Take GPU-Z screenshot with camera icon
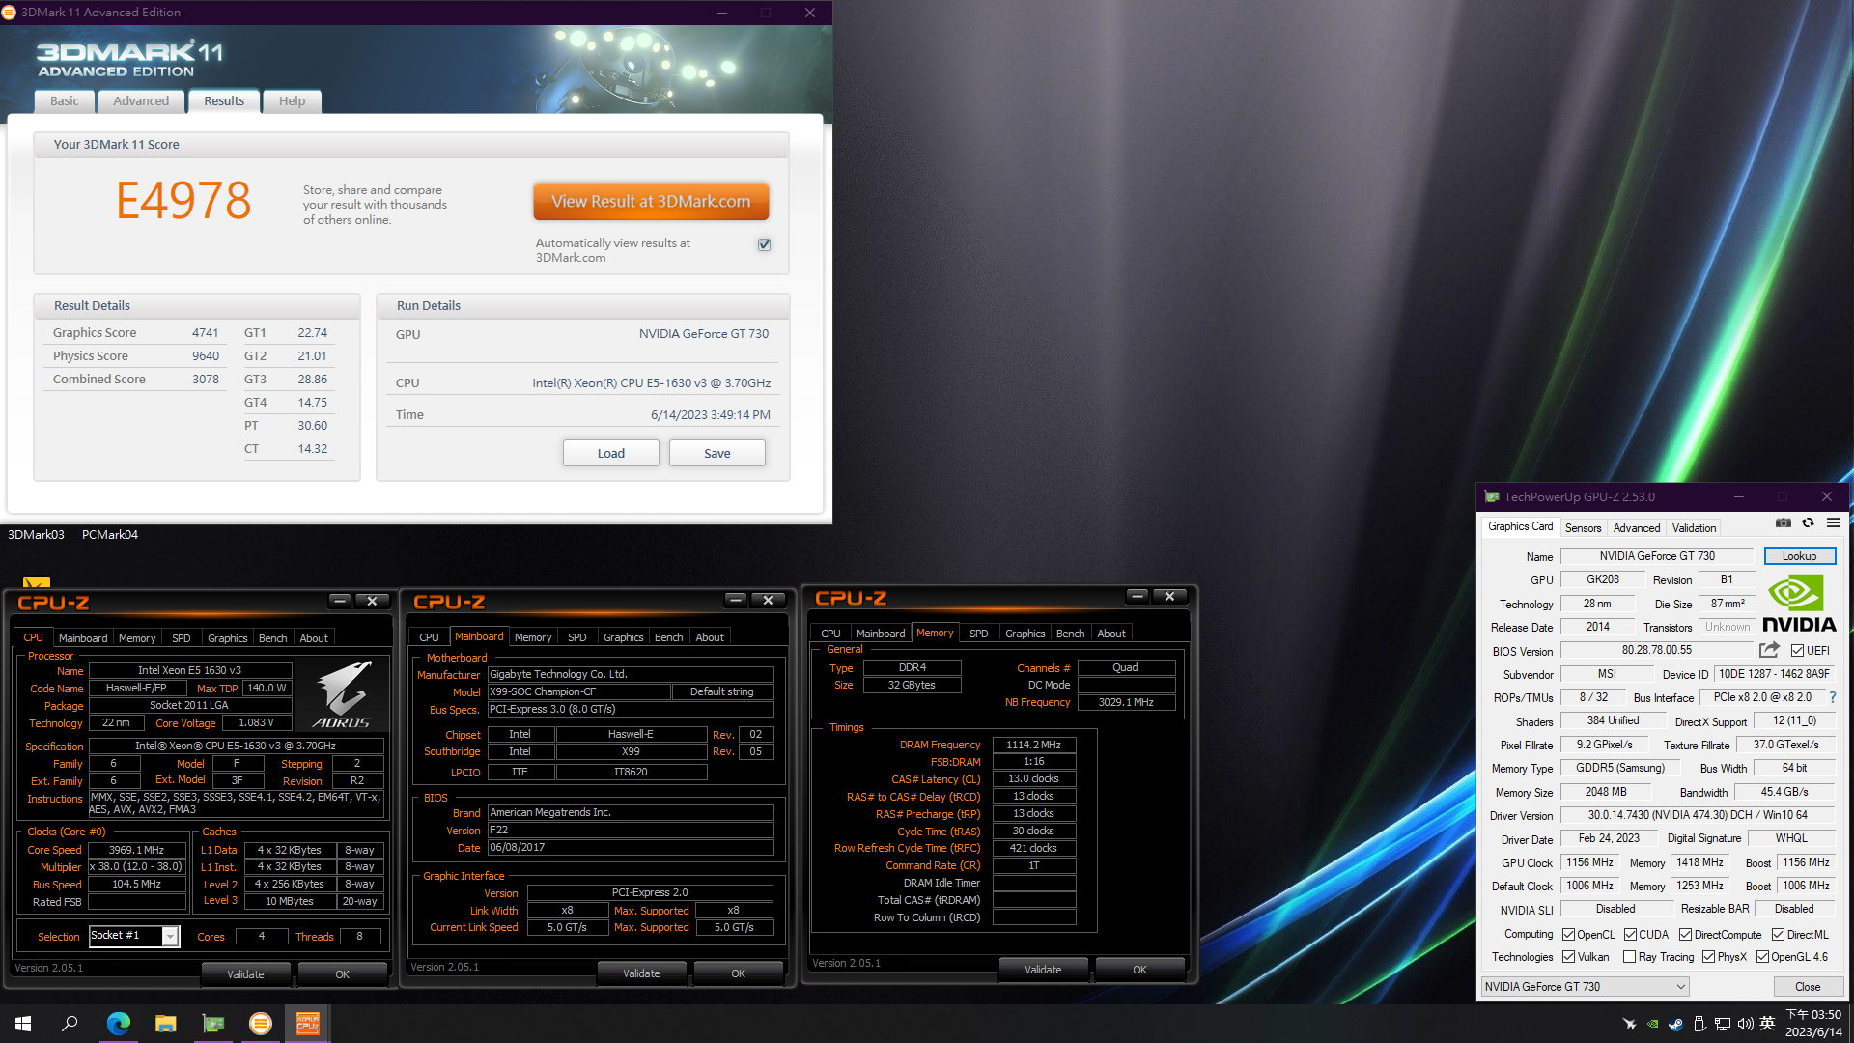Image resolution: width=1854 pixels, height=1043 pixels. 1783,523
